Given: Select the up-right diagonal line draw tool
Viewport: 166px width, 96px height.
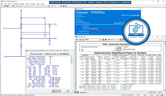Looking at the screenshot, I should pos(25,6).
